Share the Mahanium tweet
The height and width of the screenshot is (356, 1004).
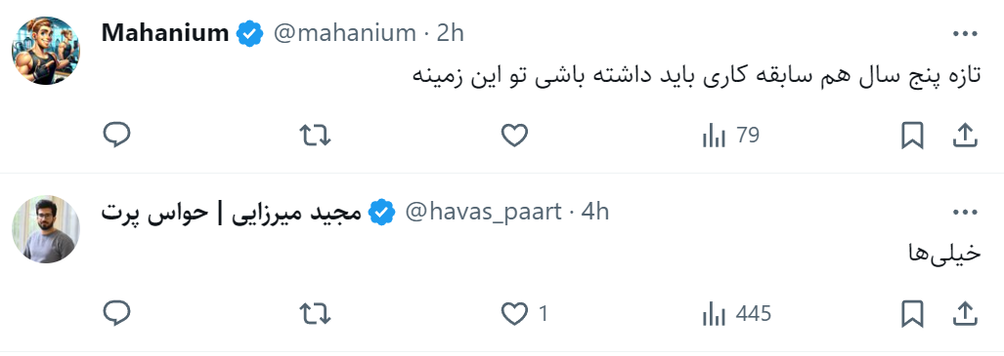[x=965, y=136]
